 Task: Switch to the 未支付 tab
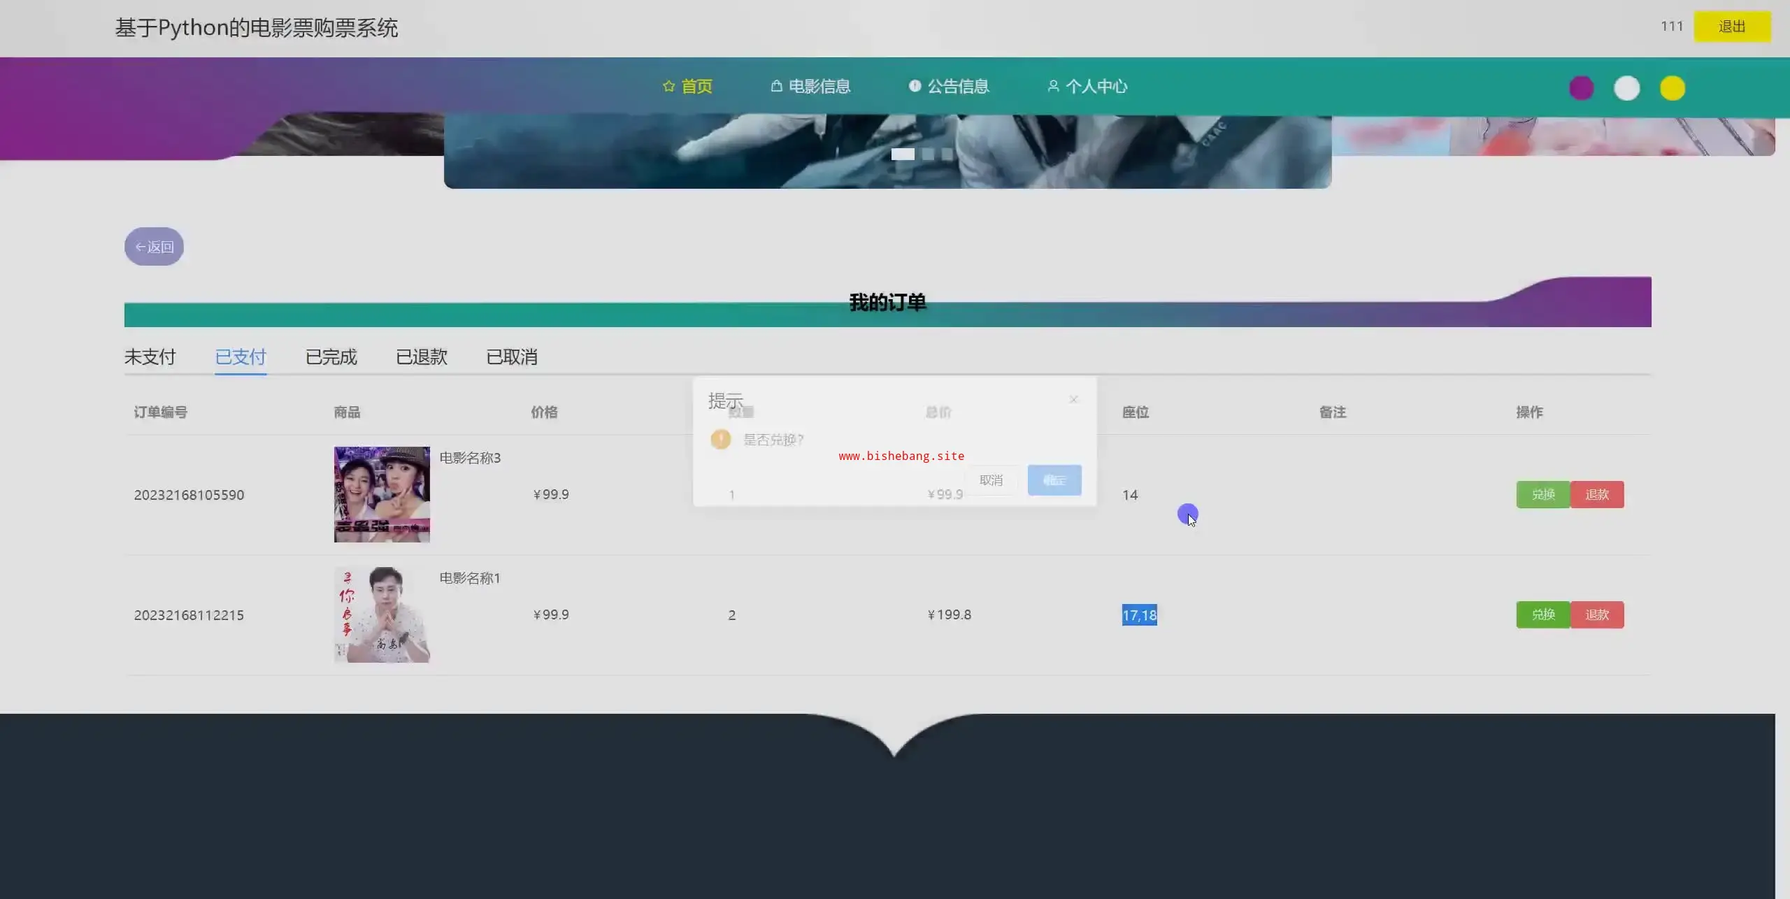(150, 357)
